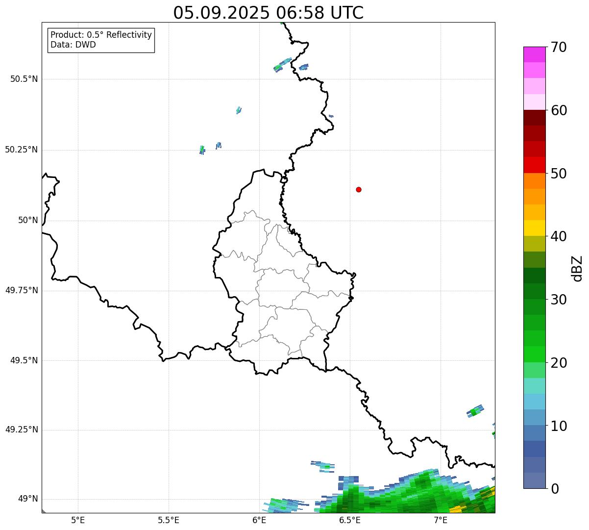Click the 0 colorbar tick label
589x530 pixels.
(555, 489)
